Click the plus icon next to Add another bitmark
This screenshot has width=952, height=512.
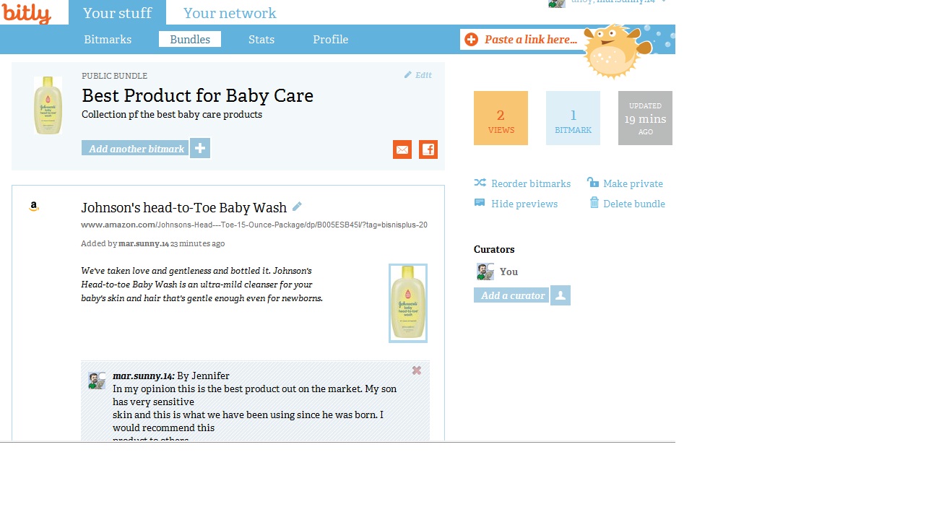point(200,148)
